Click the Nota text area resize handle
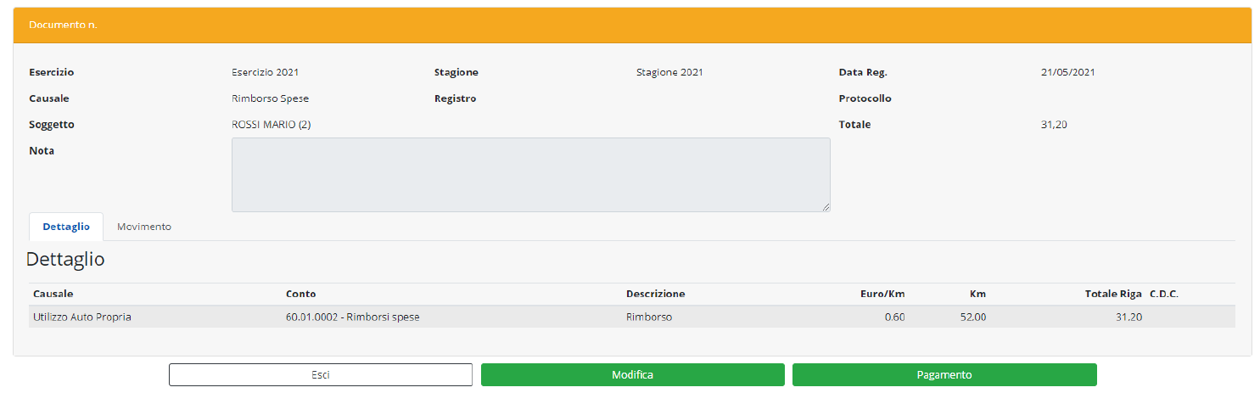 826,207
